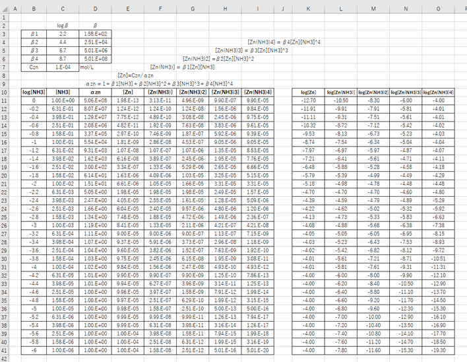Select the cell with 6.61.E-06

(128, 184)
